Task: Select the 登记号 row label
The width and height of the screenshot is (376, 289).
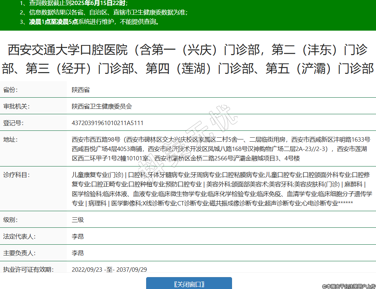Action: point(13,123)
